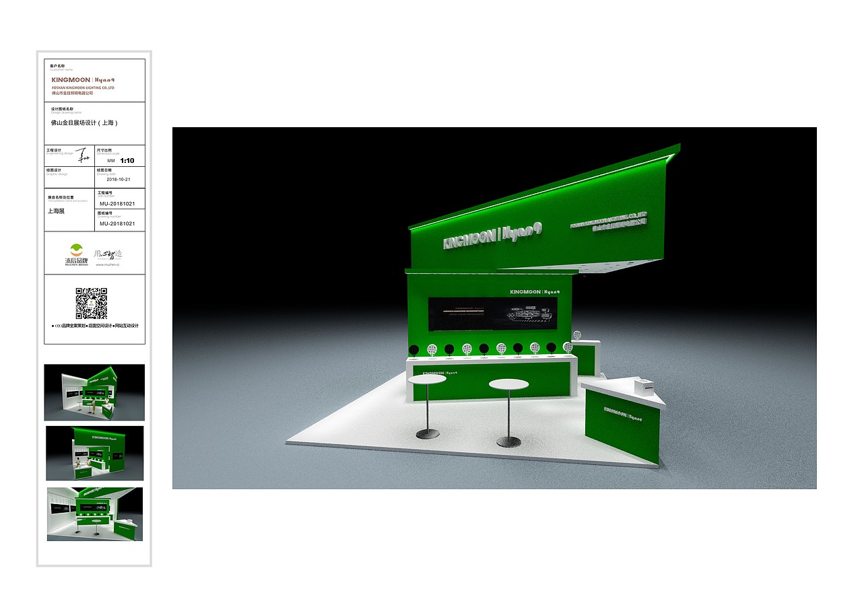Select the drawing number 'MU-20181021' under 图纸编号
The image size is (862, 609).
[x=117, y=223]
